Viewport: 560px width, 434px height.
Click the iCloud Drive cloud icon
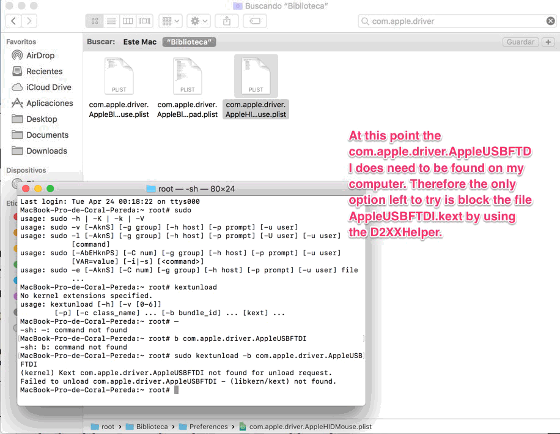pos(17,88)
